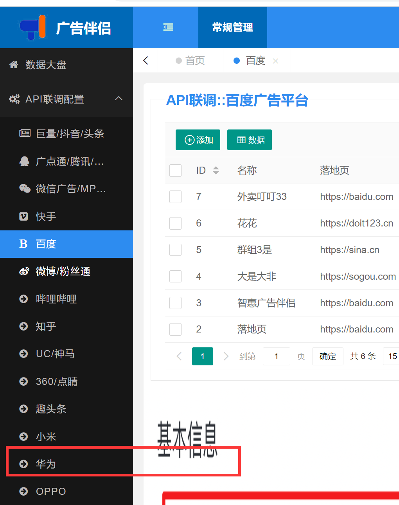Close the 百度 page tab
The image size is (399, 505).
(x=275, y=61)
